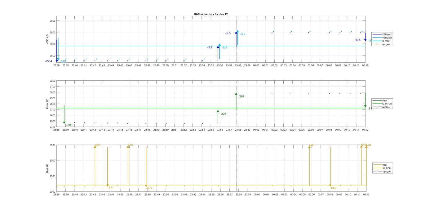This screenshot has height=215, width=434.
Task: Click the '3200' tick on Pitch axis
Action: point(52,81)
